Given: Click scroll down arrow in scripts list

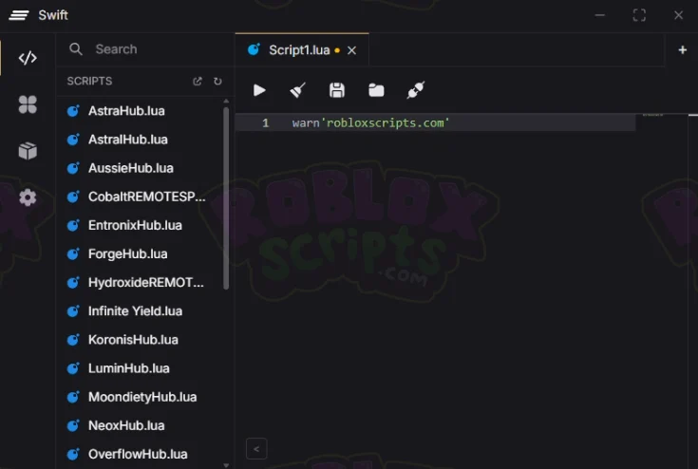Looking at the screenshot, I should tap(226, 465).
